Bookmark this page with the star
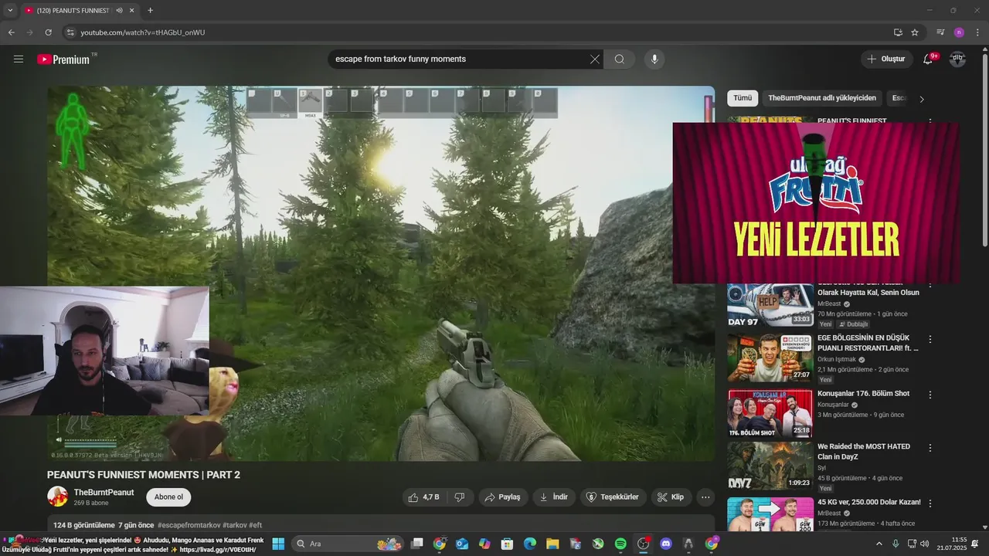The width and height of the screenshot is (989, 556). point(915,32)
